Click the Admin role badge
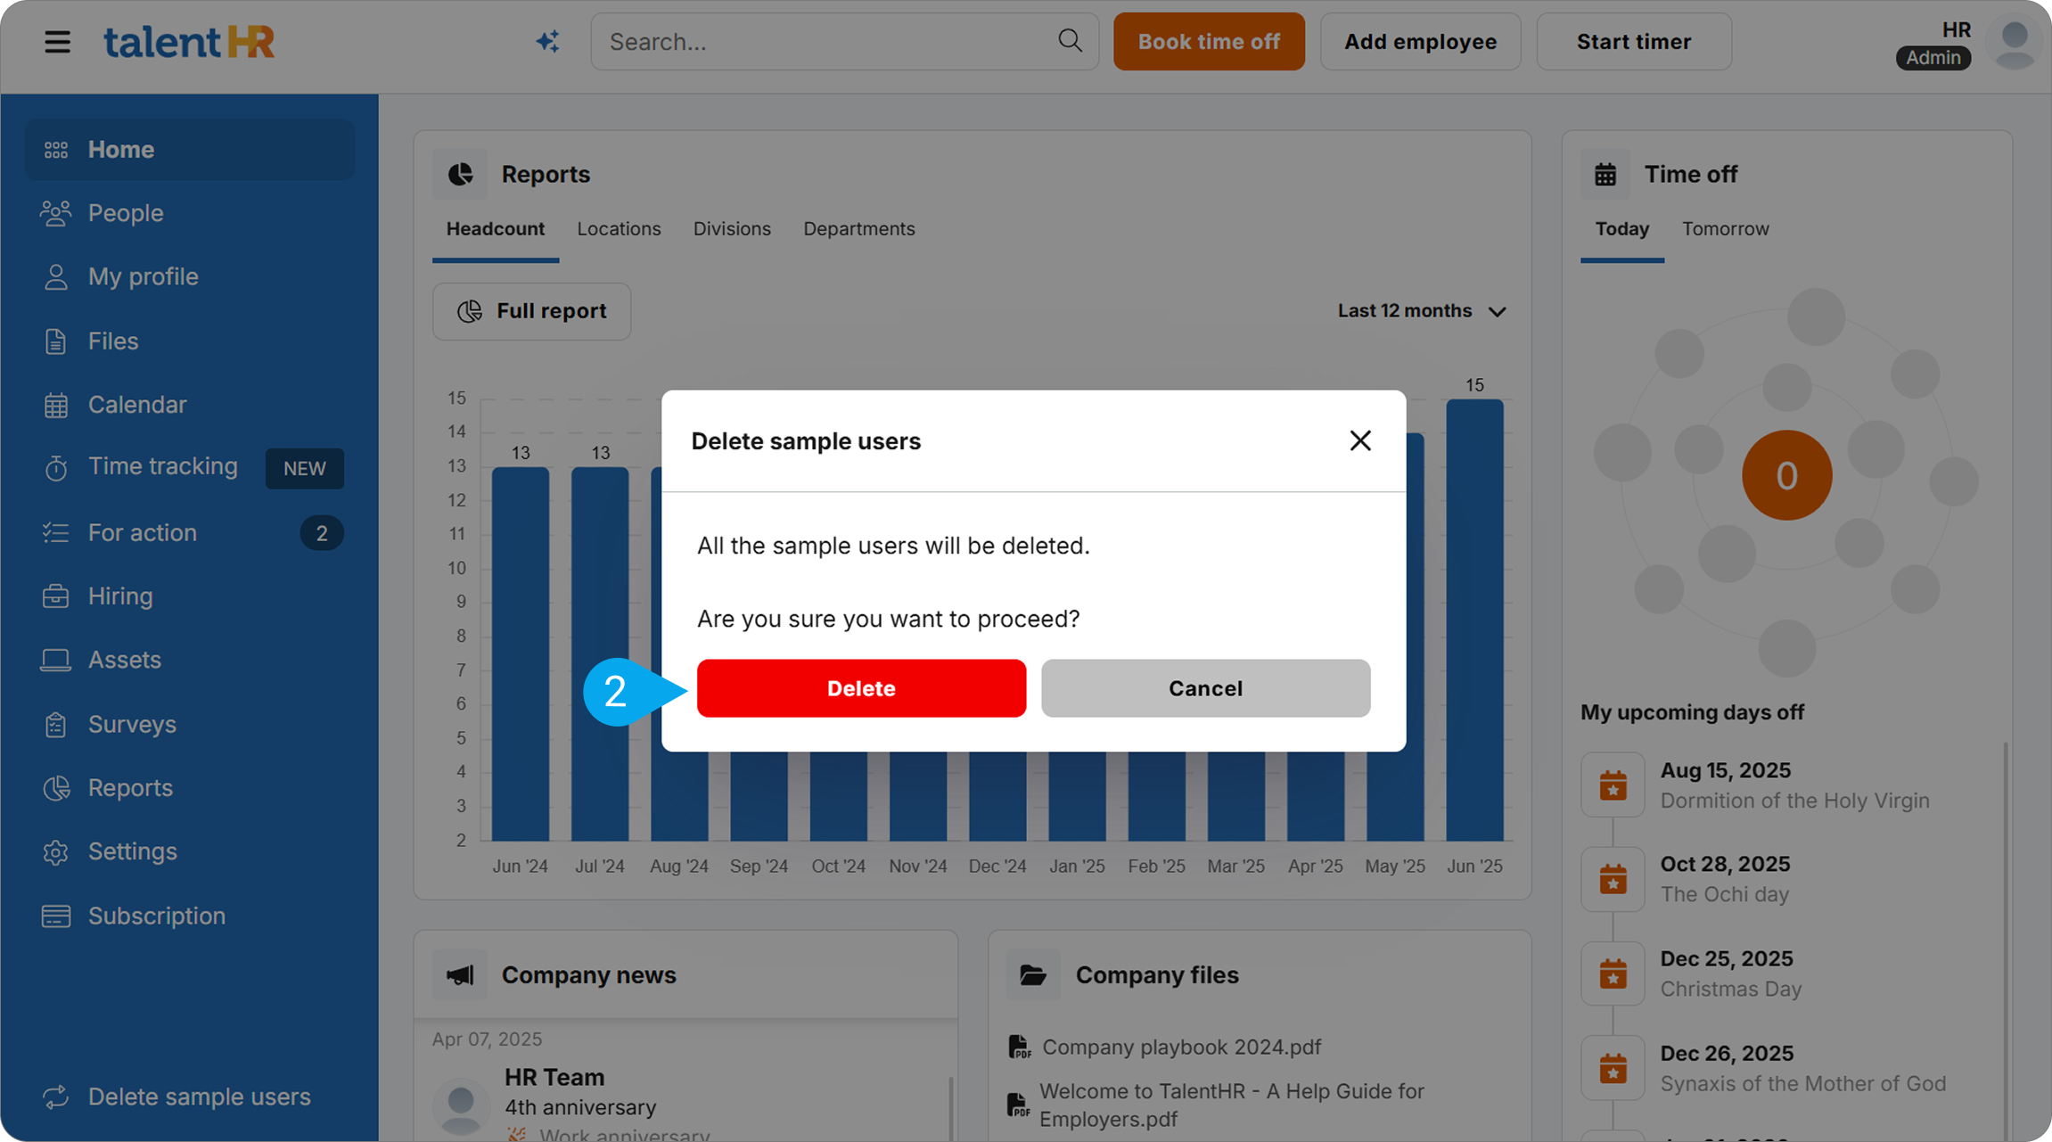2052x1142 pixels. click(x=1933, y=58)
